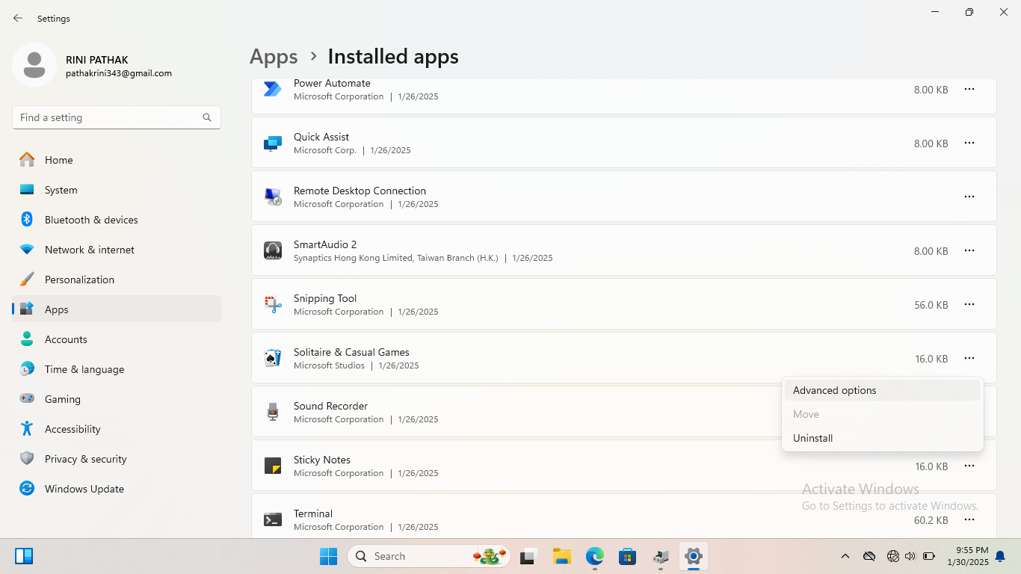Go to Bluetooth & devices settings

tap(91, 220)
